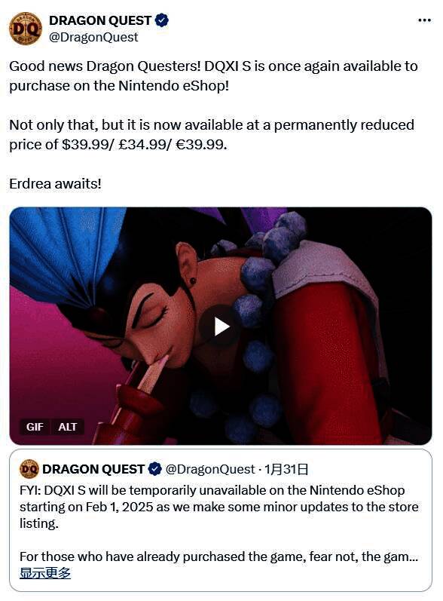The height and width of the screenshot is (601, 443).
Task: Click the verified badge beside the main DRAGON QUEST name
Action: 161,20
